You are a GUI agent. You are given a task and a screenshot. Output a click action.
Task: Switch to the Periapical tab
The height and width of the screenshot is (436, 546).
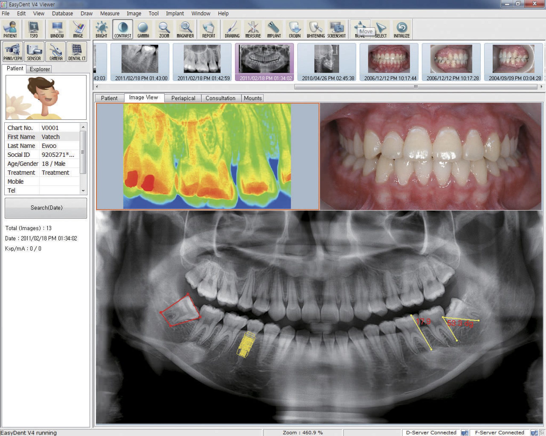tap(184, 98)
